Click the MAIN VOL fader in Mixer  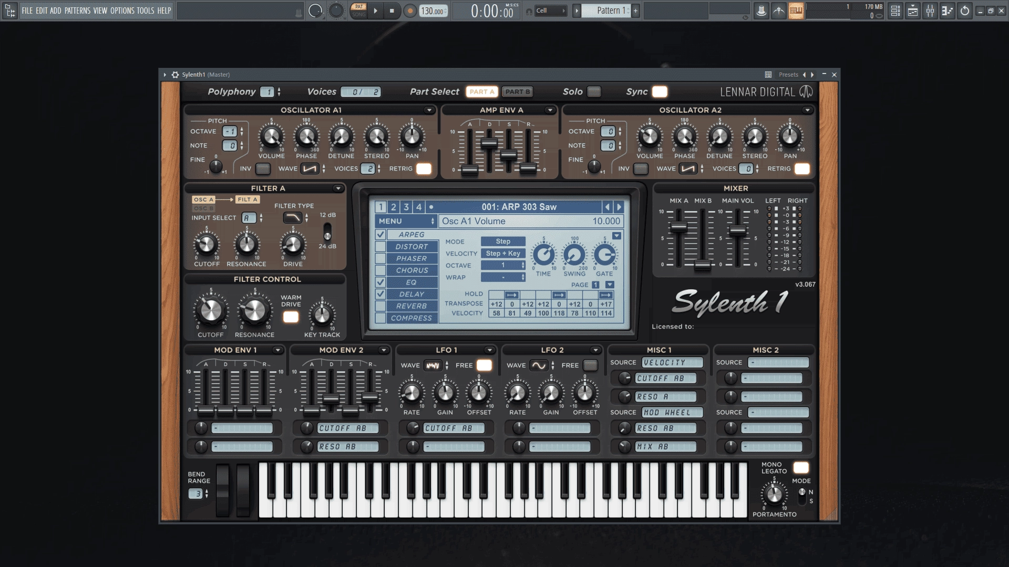tap(738, 230)
